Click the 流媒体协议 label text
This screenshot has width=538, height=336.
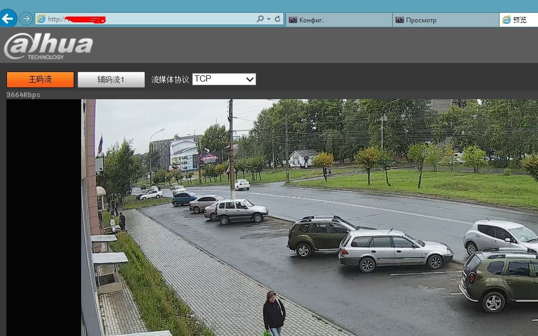[x=170, y=79]
